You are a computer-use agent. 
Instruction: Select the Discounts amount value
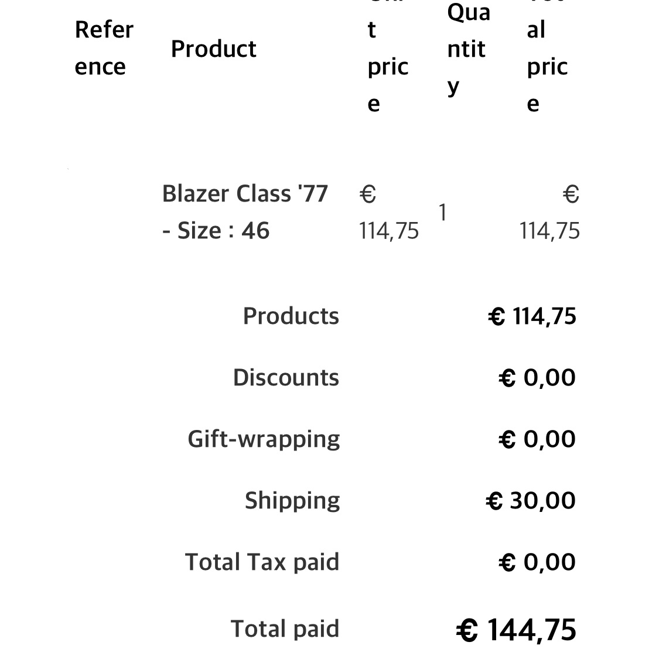537,378
